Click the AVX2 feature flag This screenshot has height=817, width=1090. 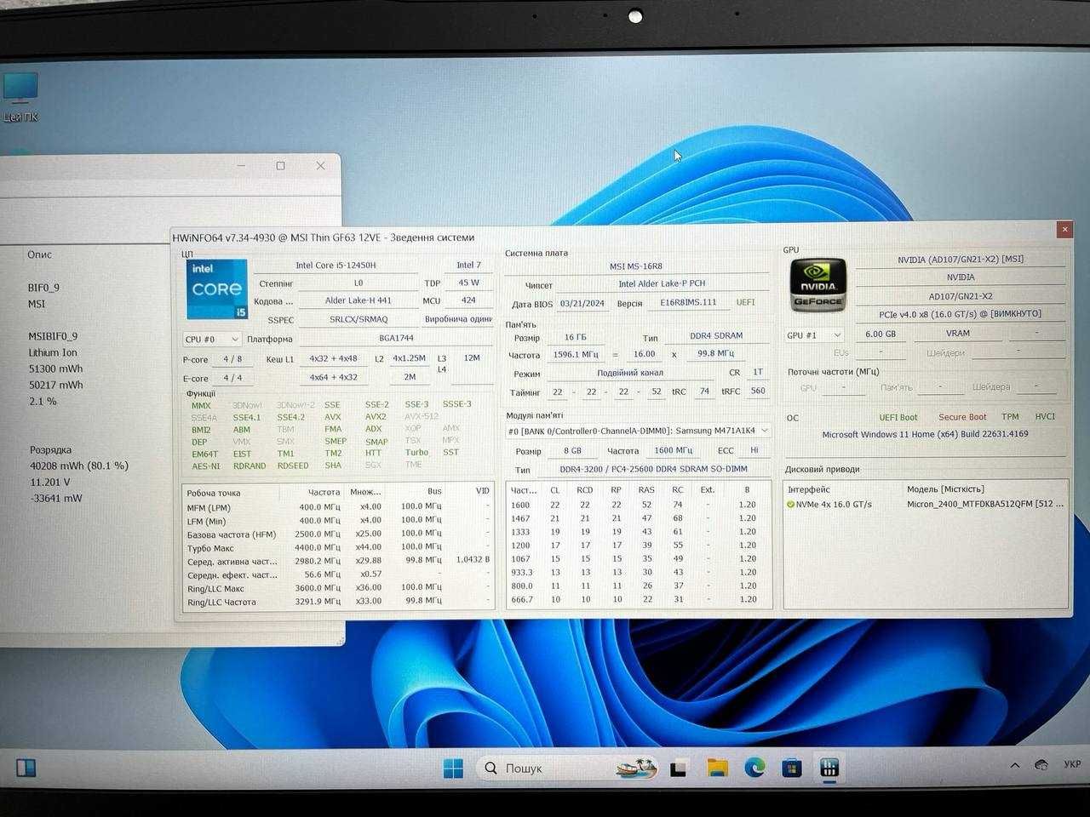coord(376,417)
